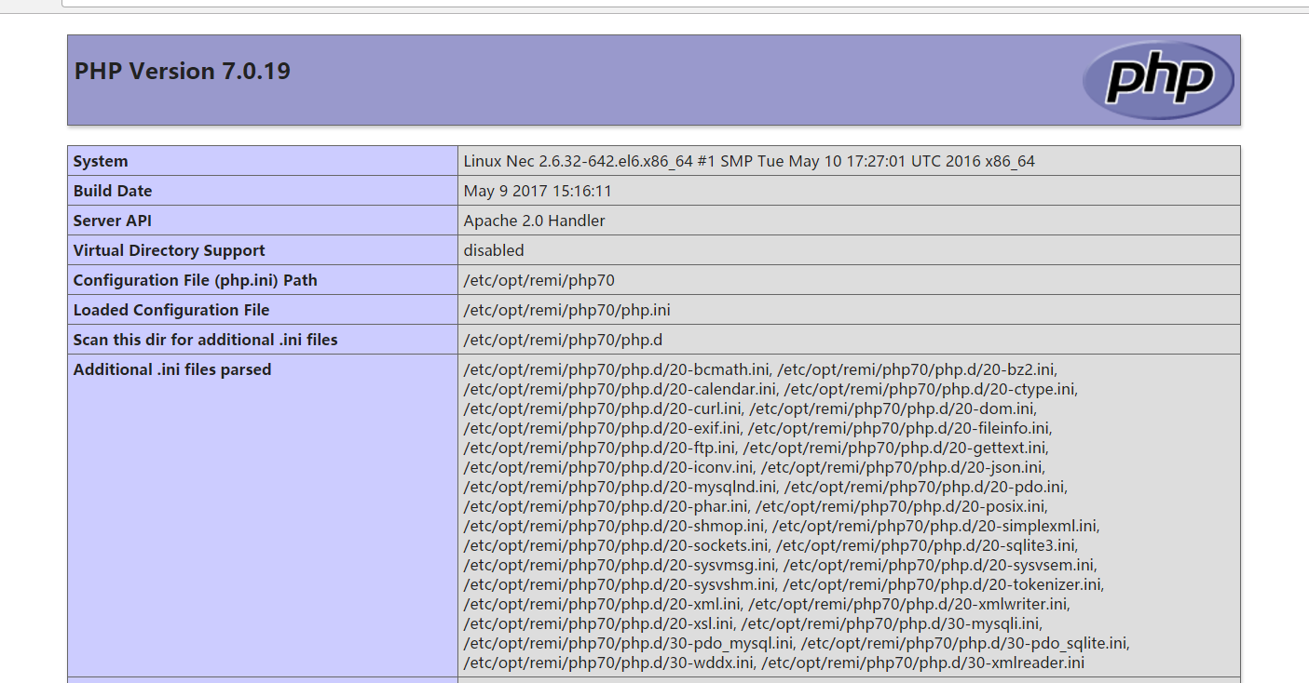Viewport: 1309px width, 683px height.
Task: Click the 20-xsl.ini file path
Action: click(599, 623)
